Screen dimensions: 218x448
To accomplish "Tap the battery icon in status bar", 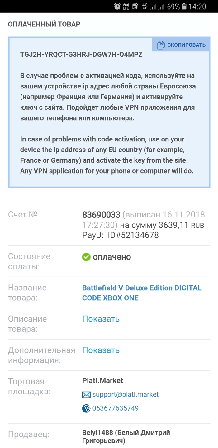I will click(x=184, y=7).
